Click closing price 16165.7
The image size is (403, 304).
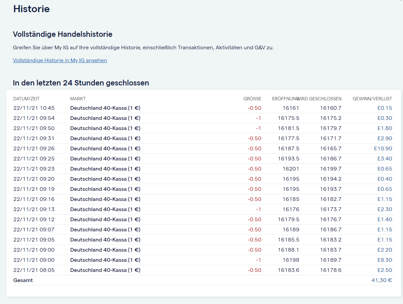pos(331,149)
